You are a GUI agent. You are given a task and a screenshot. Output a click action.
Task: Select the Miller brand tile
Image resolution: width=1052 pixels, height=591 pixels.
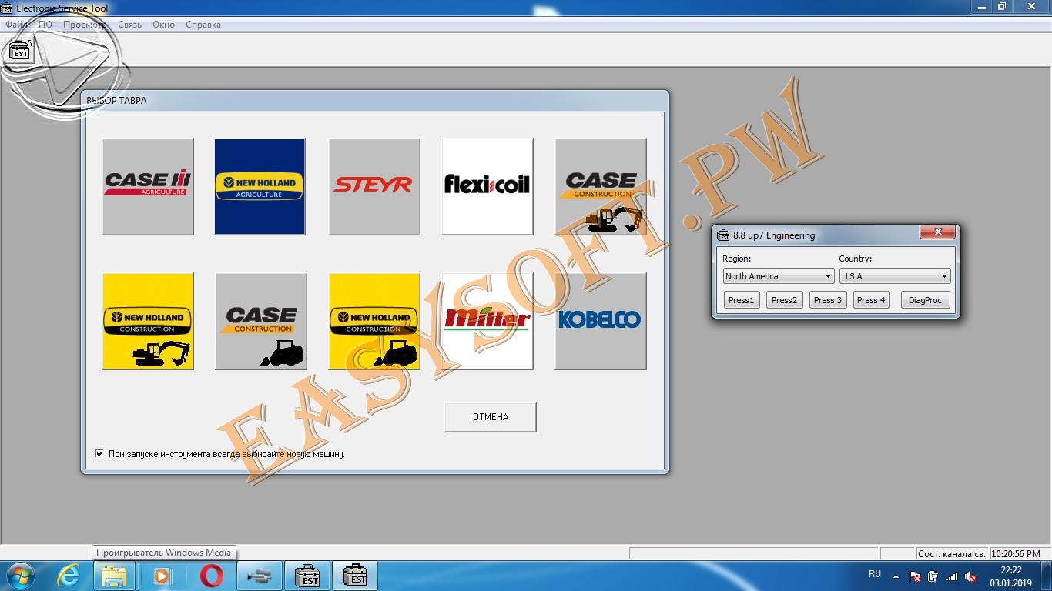(487, 321)
